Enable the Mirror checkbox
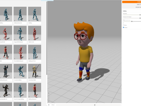This screenshot has width=141, height=106. click(x=123, y=25)
